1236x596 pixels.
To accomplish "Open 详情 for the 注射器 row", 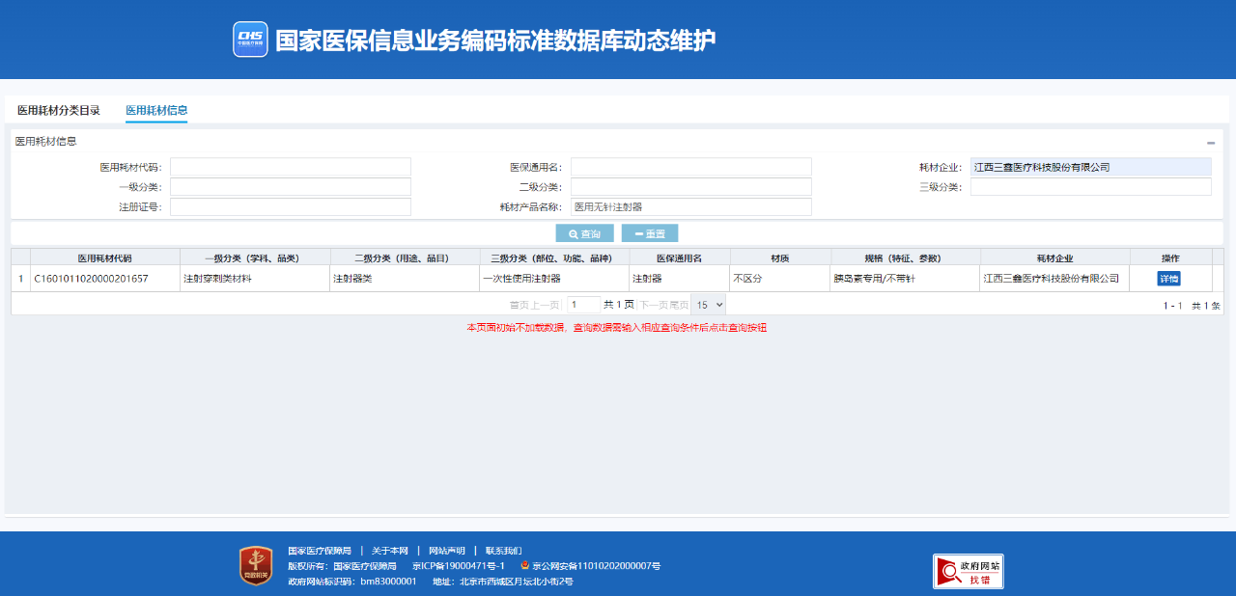I will (x=1169, y=279).
